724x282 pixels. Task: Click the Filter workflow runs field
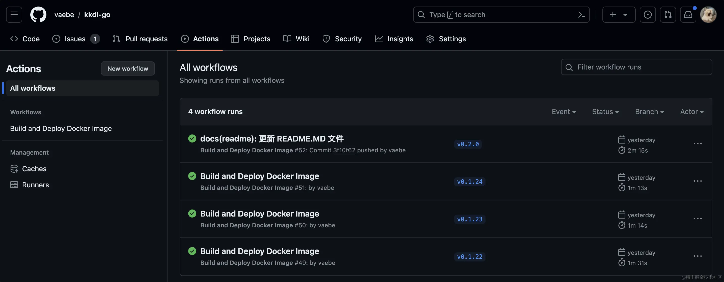pos(636,67)
